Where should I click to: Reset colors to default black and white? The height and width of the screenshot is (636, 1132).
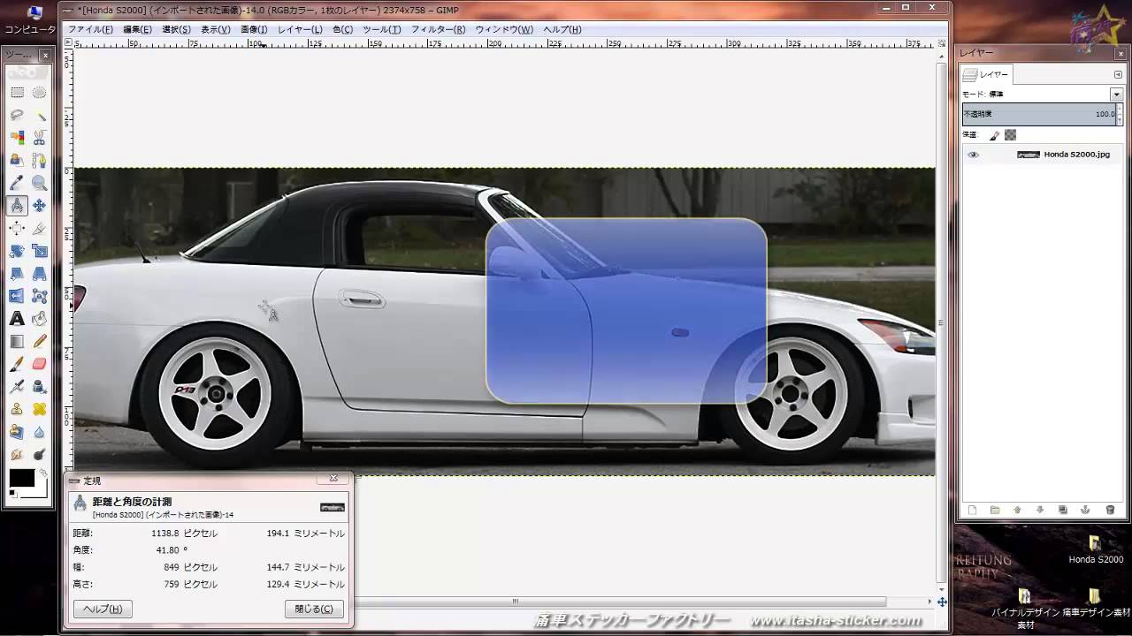tap(13, 494)
